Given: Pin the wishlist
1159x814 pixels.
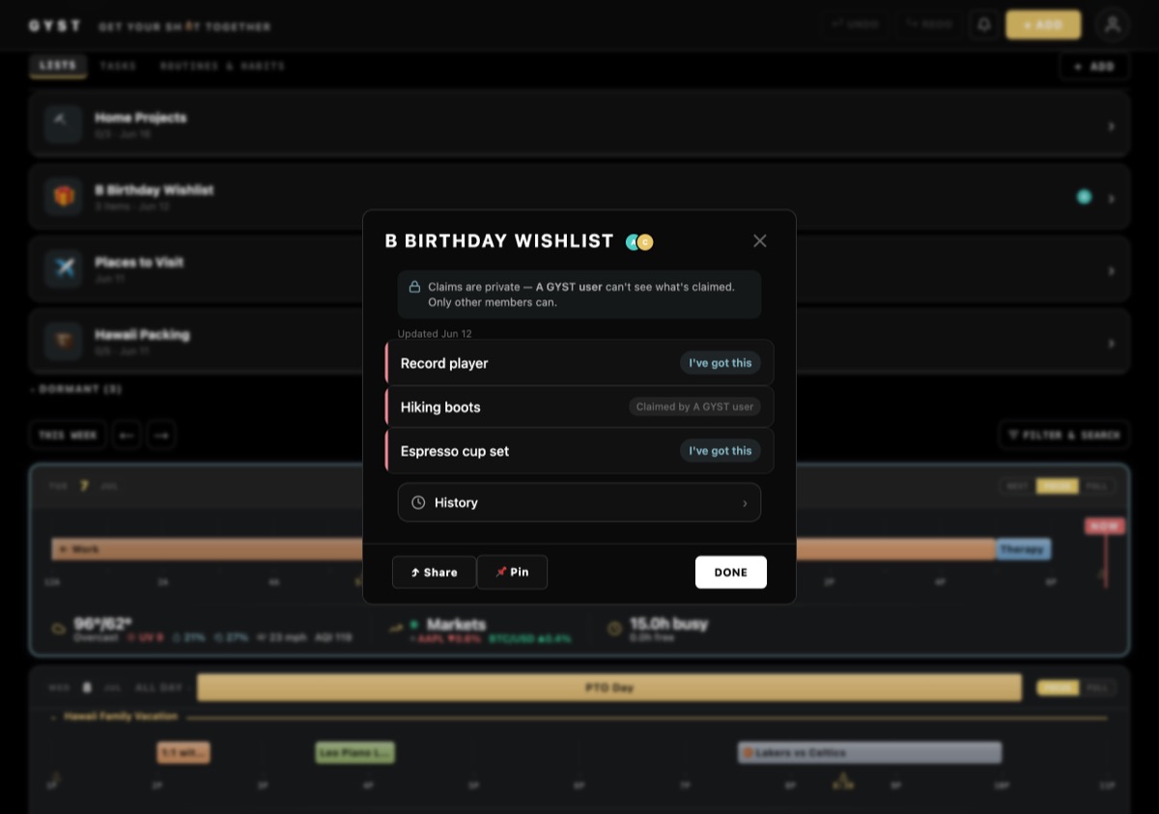Looking at the screenshot, I should (512, 573).
